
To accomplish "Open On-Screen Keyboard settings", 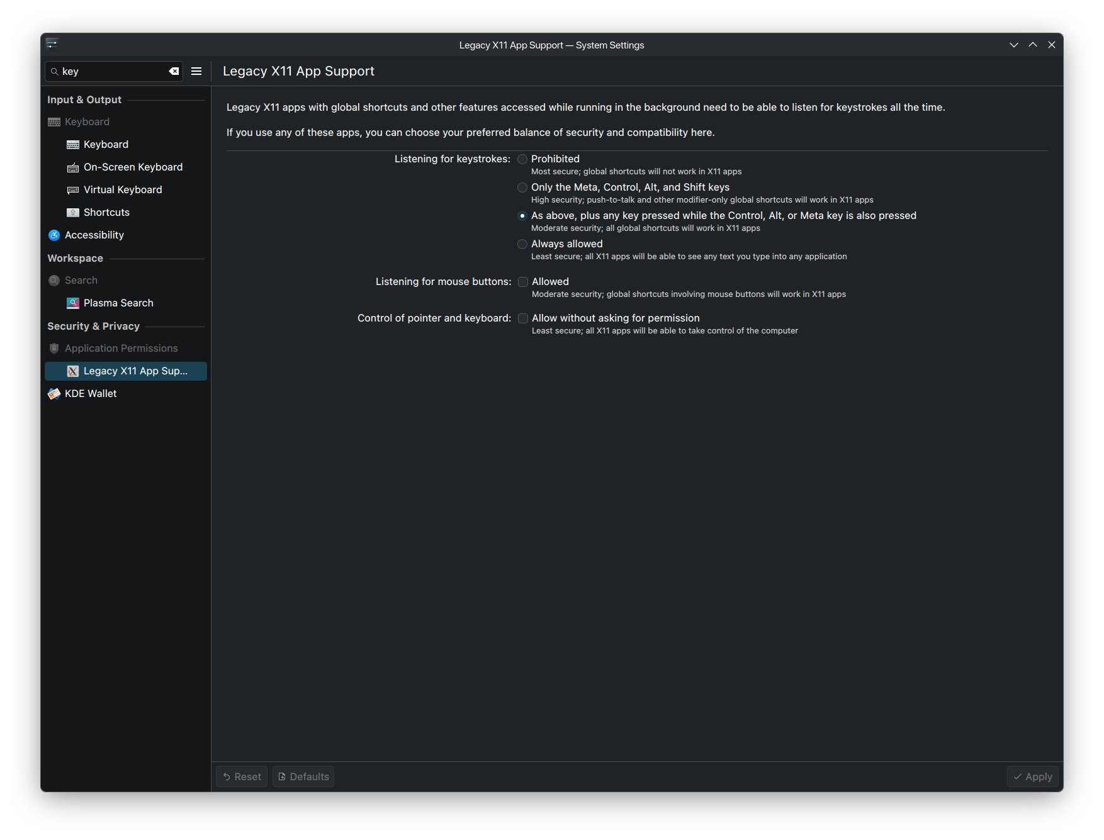I will [x=126, y=167].
